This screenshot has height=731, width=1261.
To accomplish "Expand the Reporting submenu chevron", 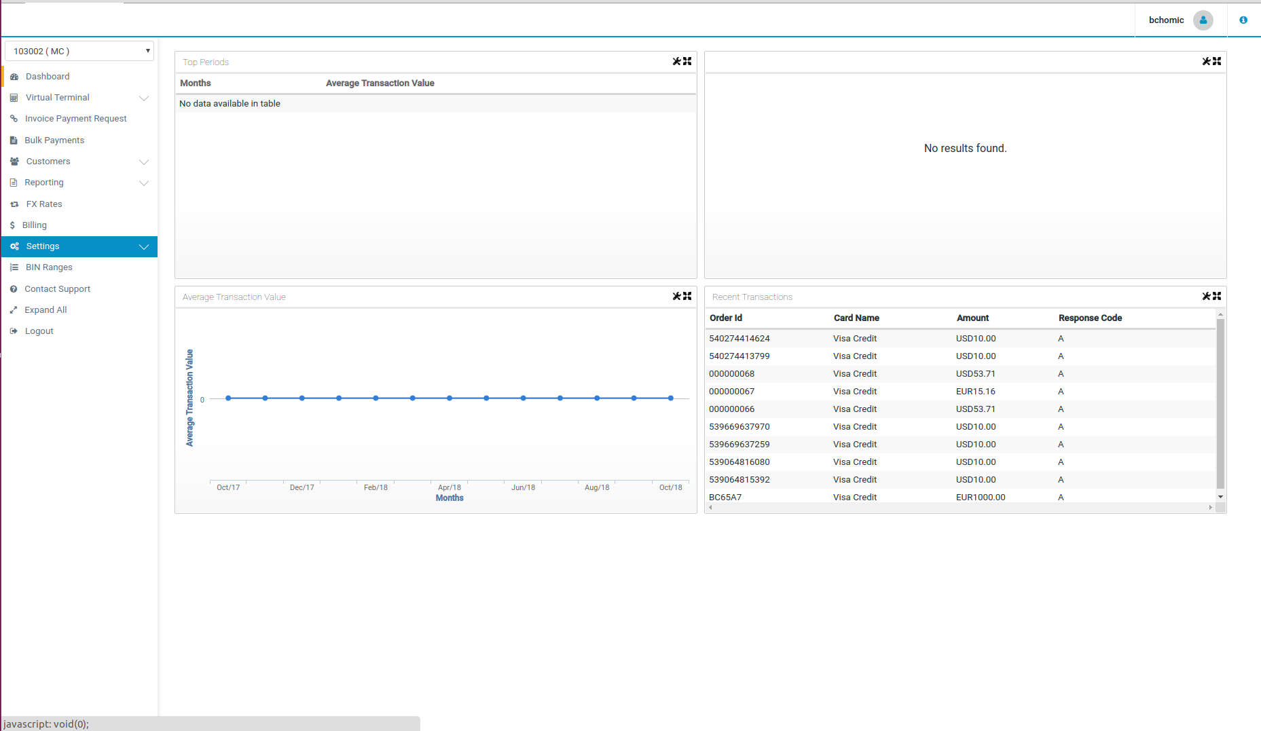I will (x=143, y=183).
